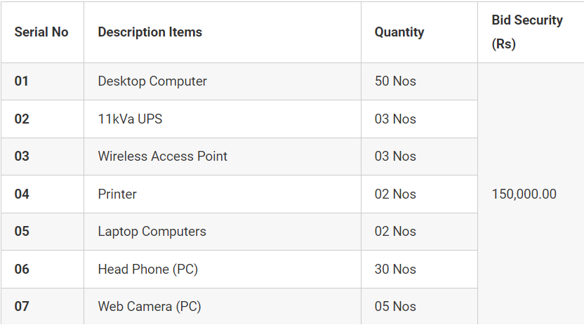Click the quantity for 11kVa UPS
Viewport: 584px width, 325px height.
point(395,119)
